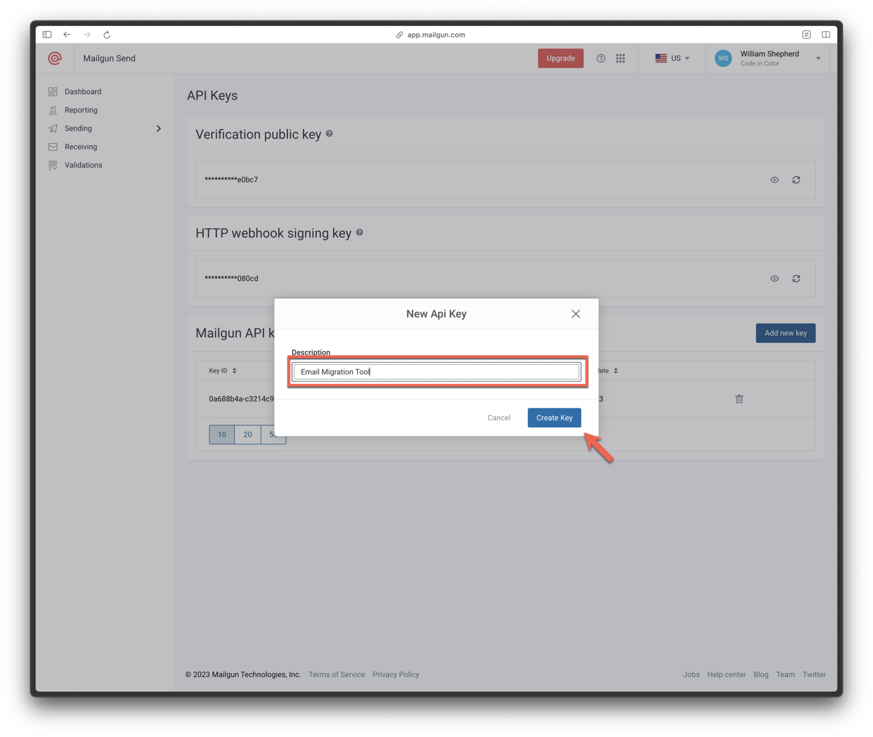Open the Jobs footer link
The image size is (873, 737).
coord(691,675)
